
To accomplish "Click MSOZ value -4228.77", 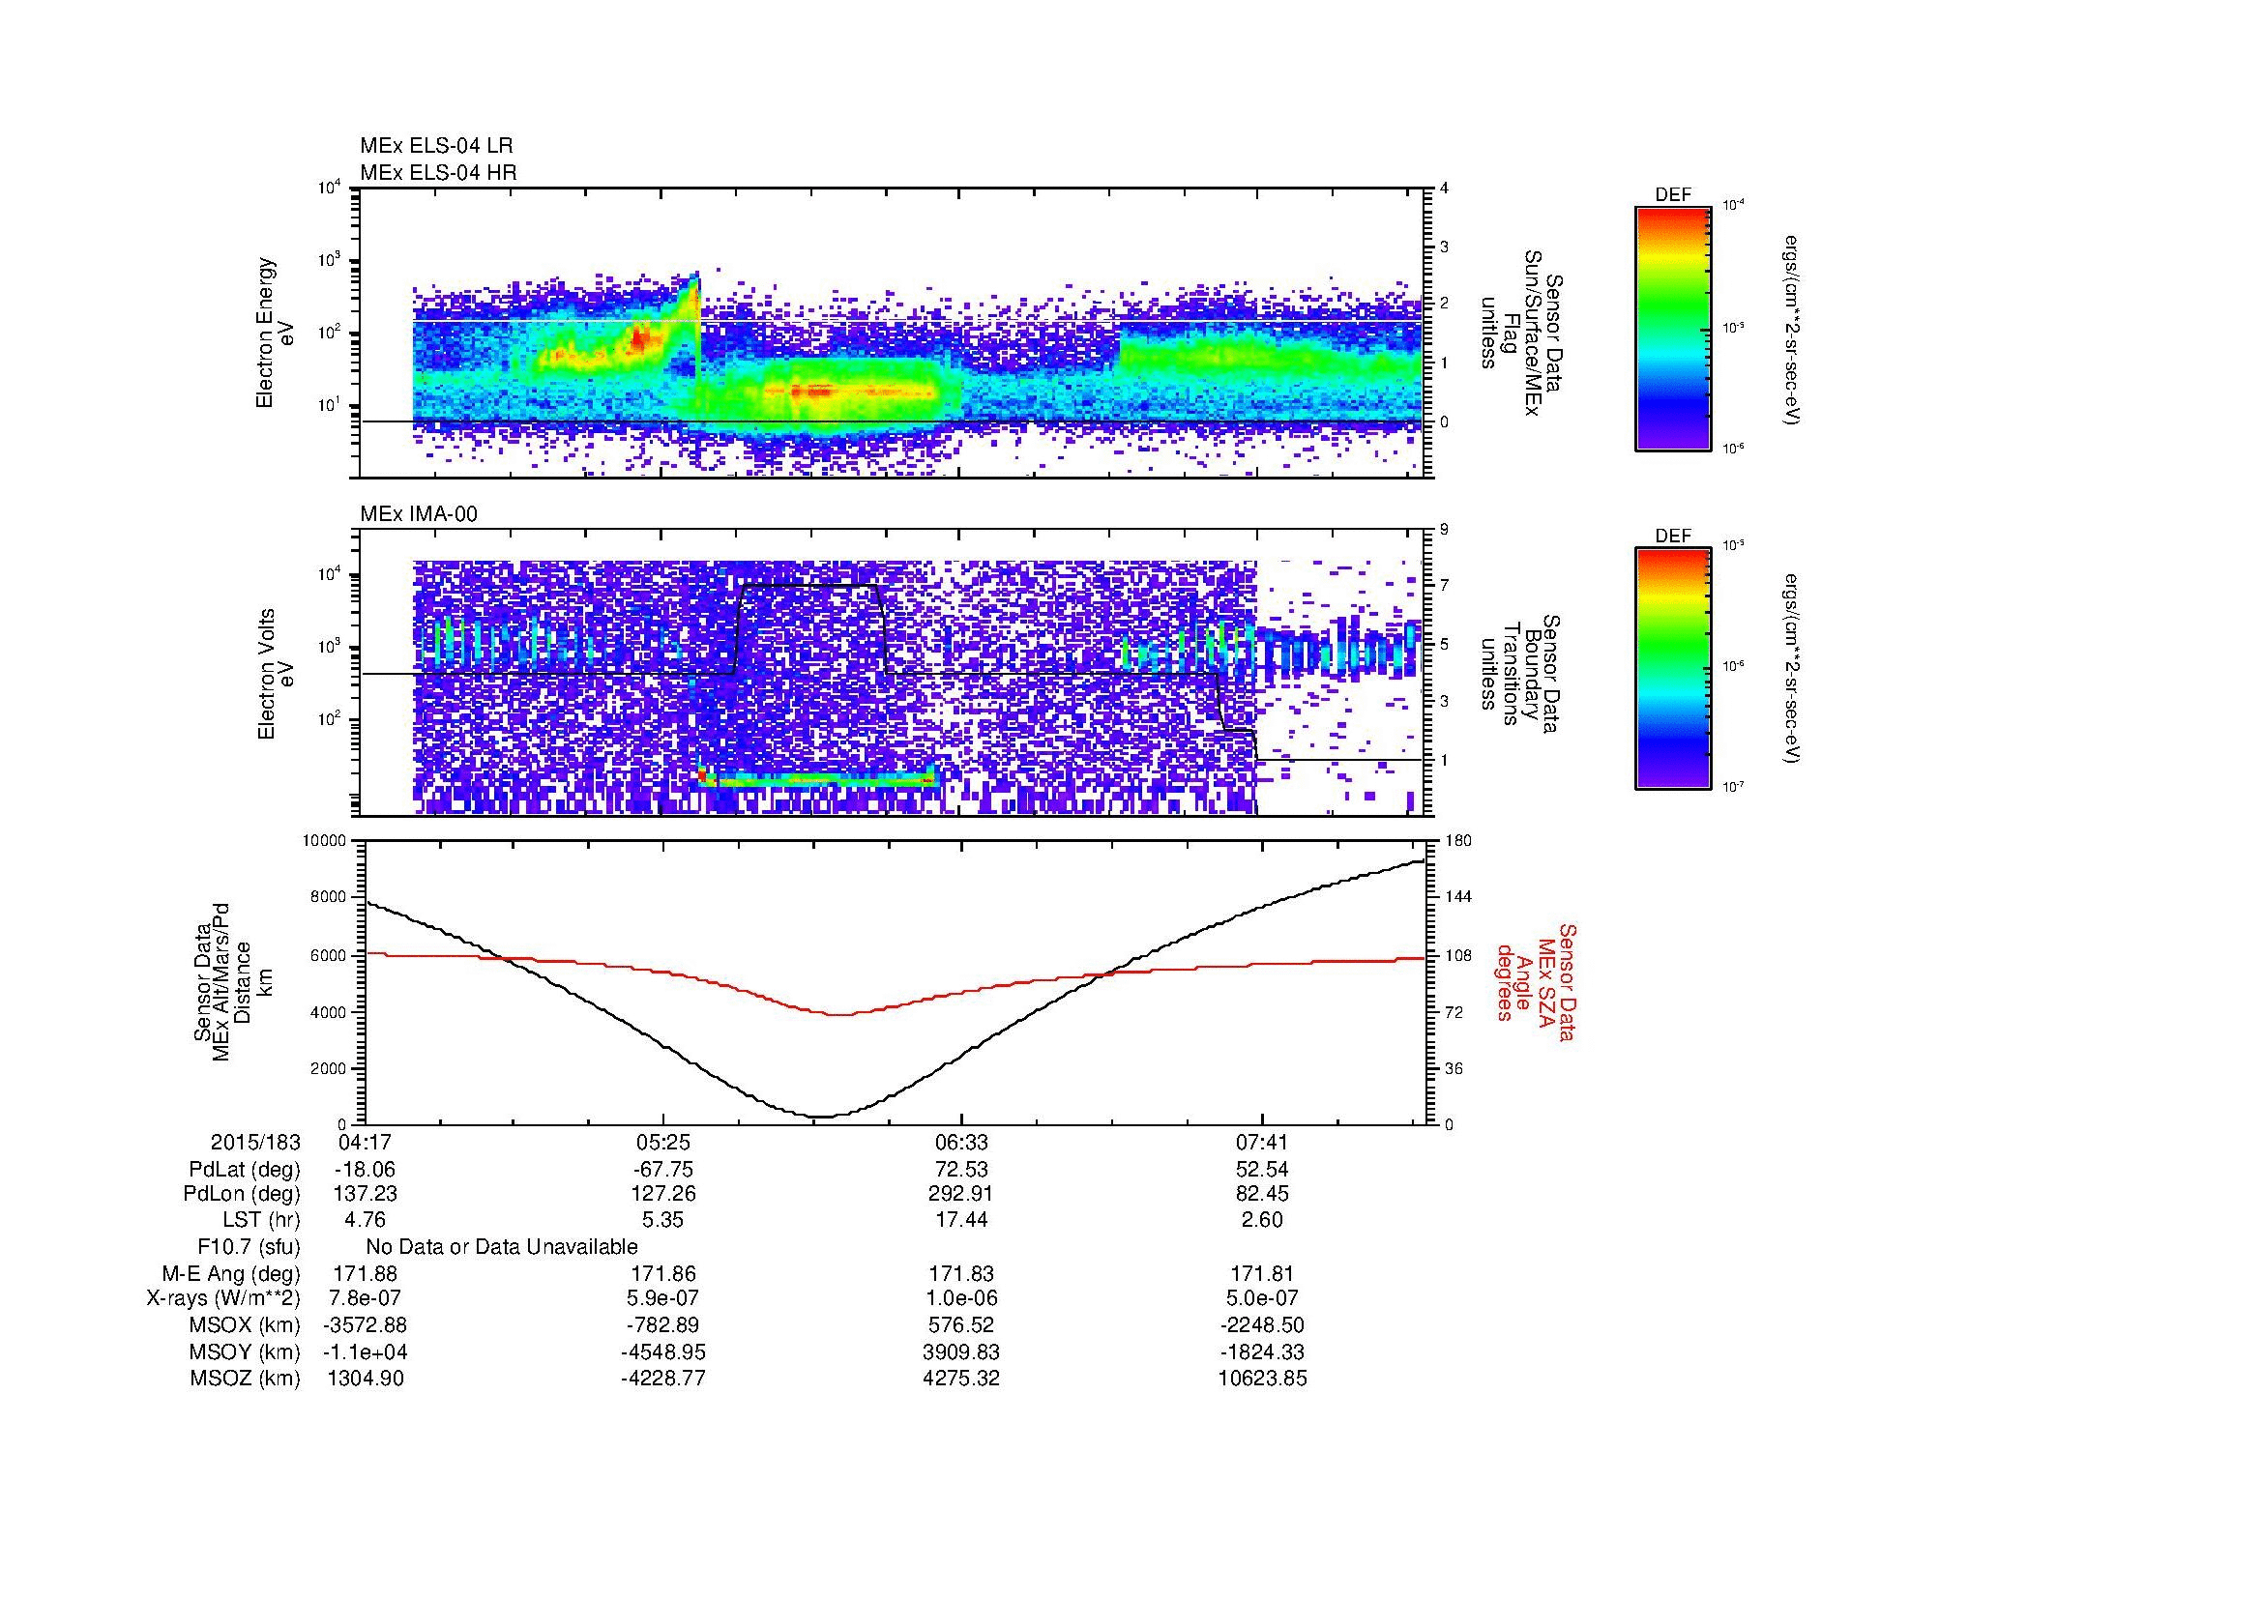I will 663,1379.
